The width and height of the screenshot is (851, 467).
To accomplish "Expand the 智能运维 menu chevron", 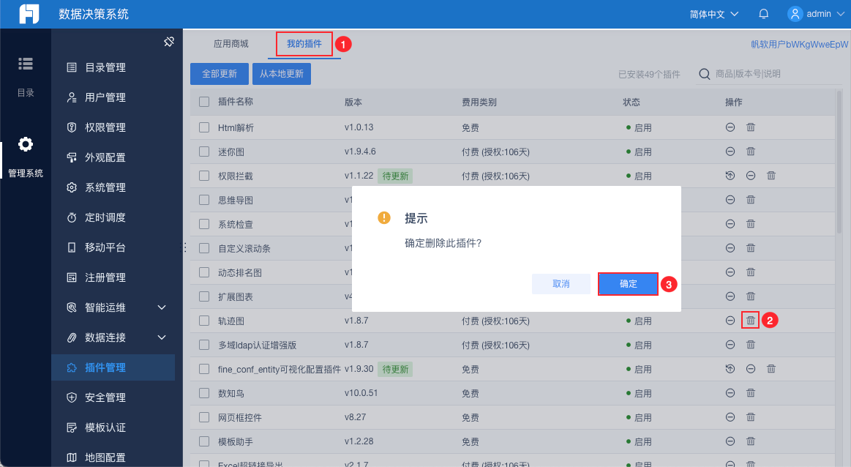I will point(162,307).
